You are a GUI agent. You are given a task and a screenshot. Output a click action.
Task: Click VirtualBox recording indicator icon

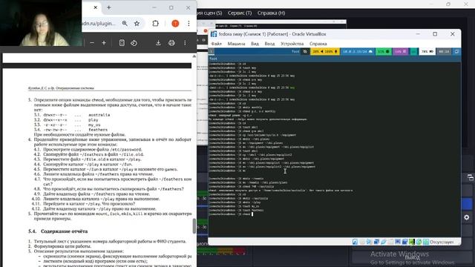click(x=404, y=242)
